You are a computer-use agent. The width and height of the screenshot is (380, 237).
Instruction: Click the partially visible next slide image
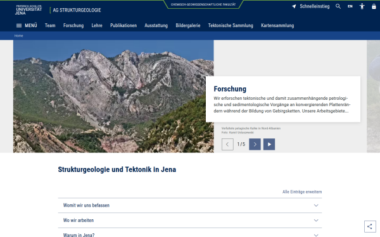pos(373,96)
